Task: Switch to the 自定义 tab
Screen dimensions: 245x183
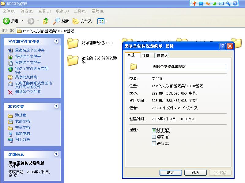Action: pyautogui.click(x=162, y=56)
